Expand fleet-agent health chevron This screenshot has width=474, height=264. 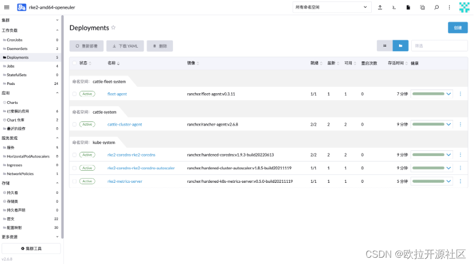(x=449, y=94)
